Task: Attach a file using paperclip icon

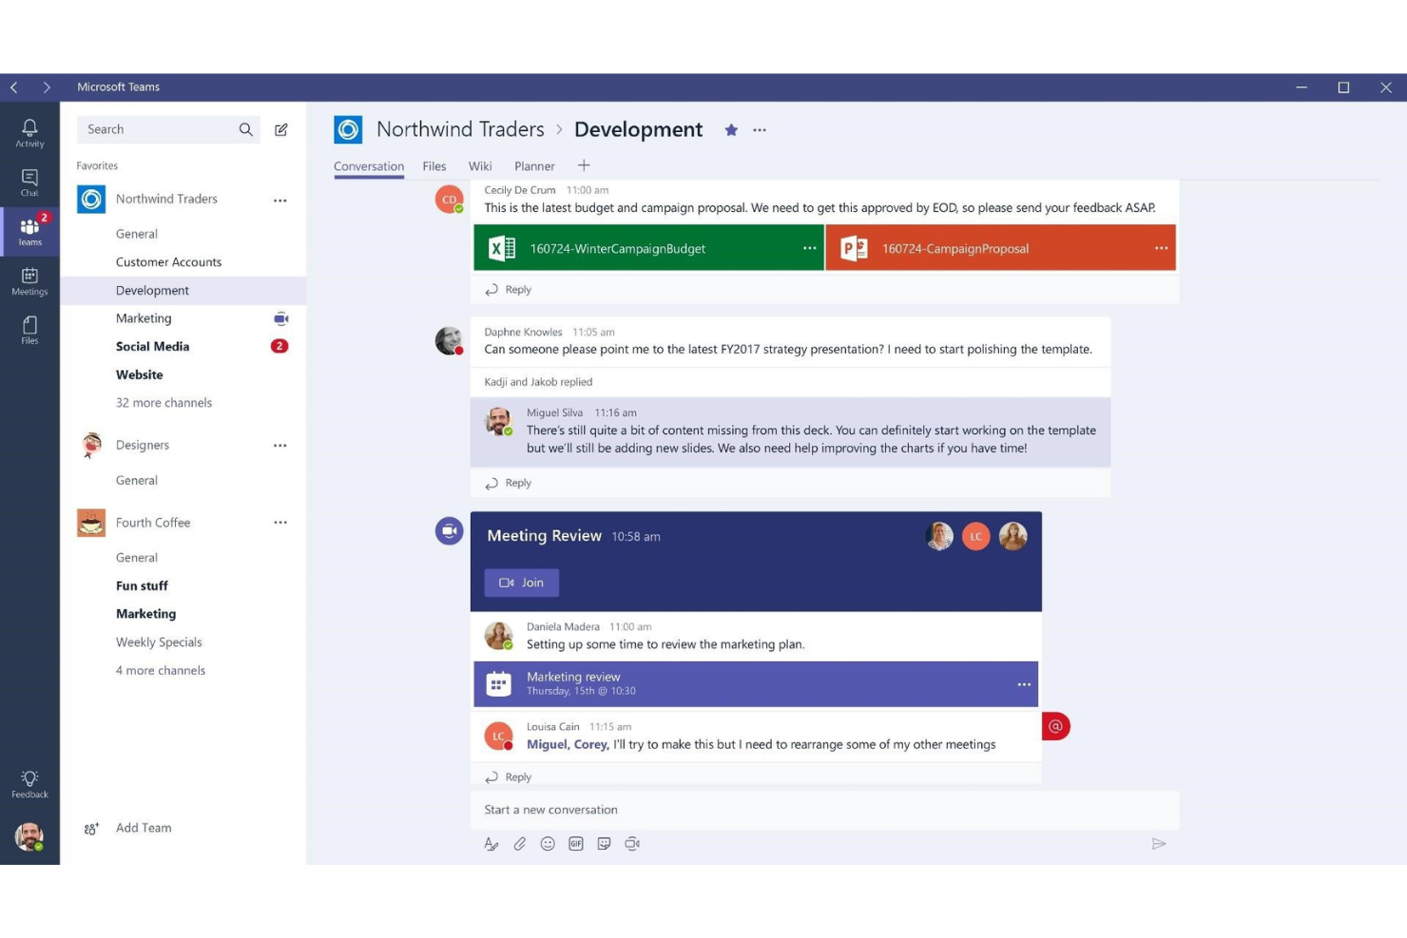Action: [519, 844]
